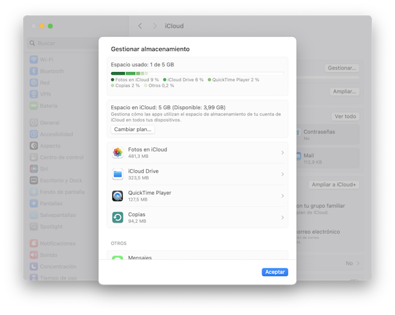This screenshot has width=395, height=315.
Task: Select the VPN sidebar icon
Action: point(34,94)
